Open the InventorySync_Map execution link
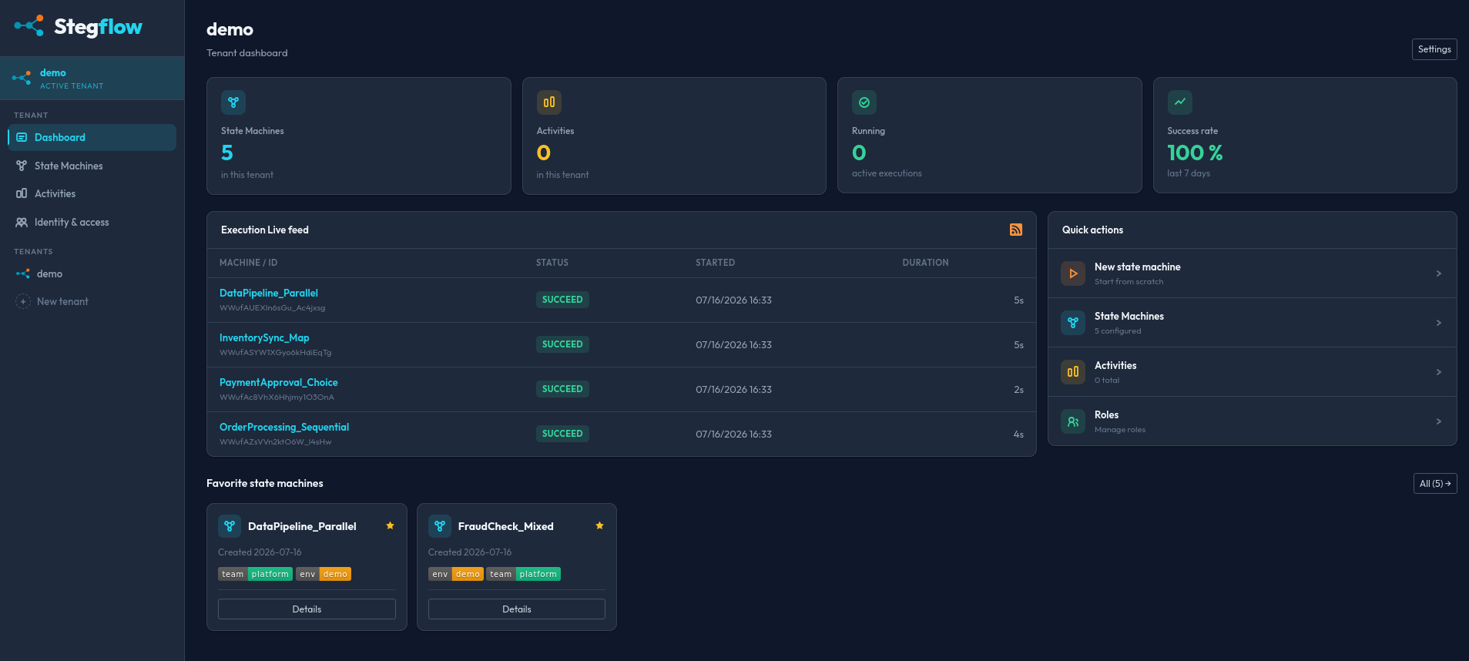The width and height of the screenshot is (1469, 661). point(264,337)
